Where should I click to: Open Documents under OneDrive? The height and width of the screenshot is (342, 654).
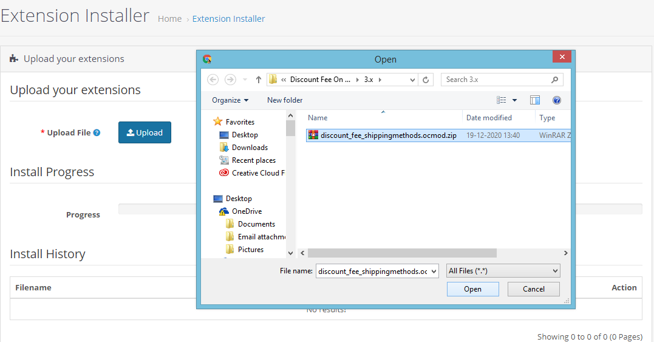tap(256, 224)
